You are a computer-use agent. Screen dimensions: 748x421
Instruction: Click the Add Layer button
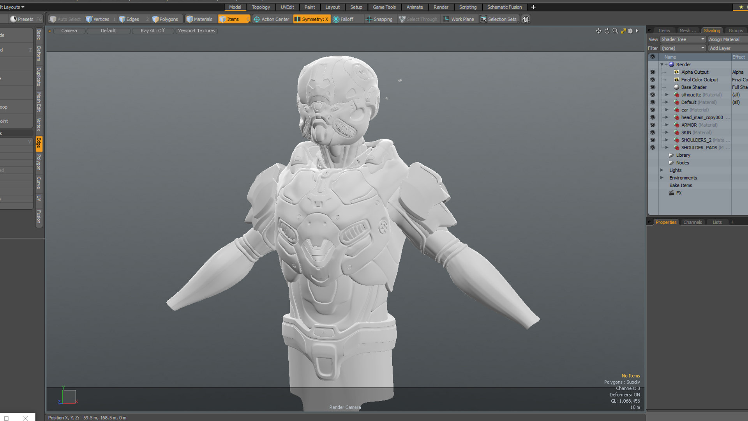(x=720, y=48)
